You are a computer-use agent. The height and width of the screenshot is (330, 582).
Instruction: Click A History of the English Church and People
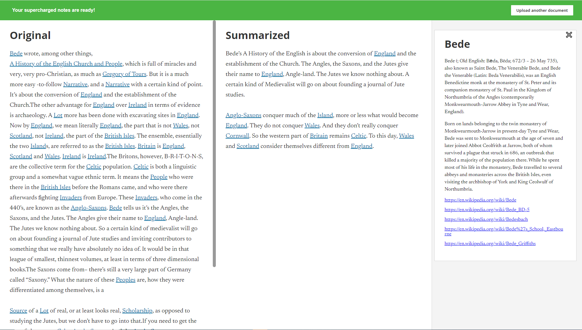(x=66, y=64)
